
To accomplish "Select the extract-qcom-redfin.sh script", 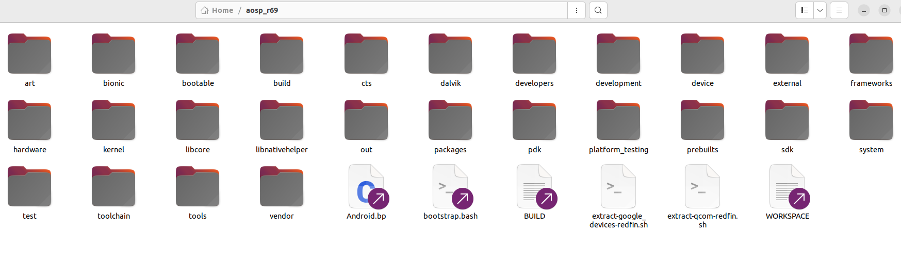I will (x=702, y=187).
